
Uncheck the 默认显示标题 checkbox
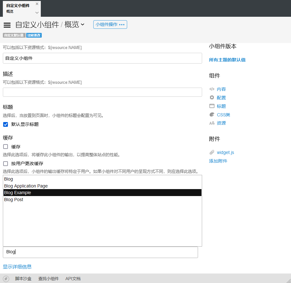(5, 125)
